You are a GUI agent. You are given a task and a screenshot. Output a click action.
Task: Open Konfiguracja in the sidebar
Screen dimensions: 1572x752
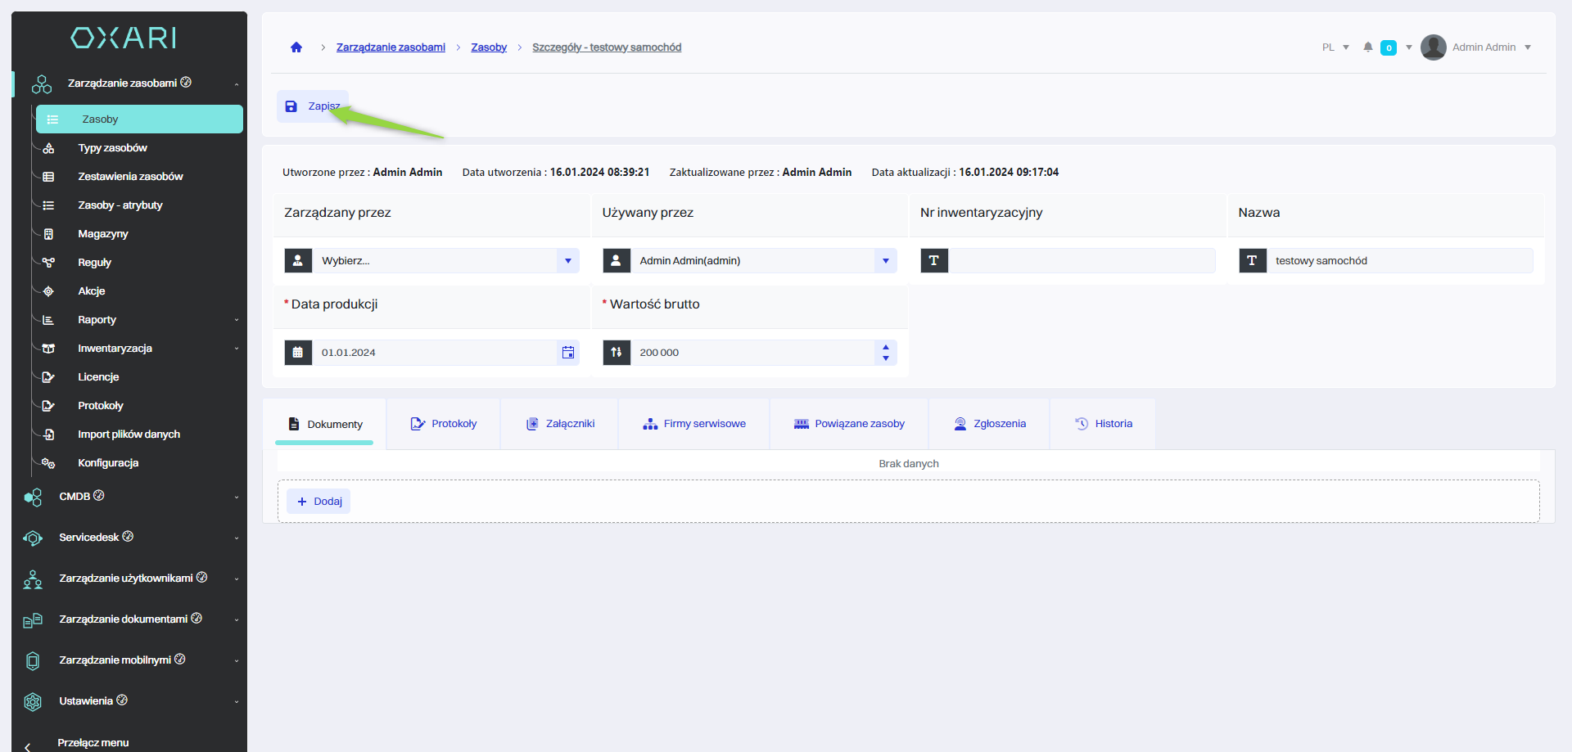pos(108,463)
